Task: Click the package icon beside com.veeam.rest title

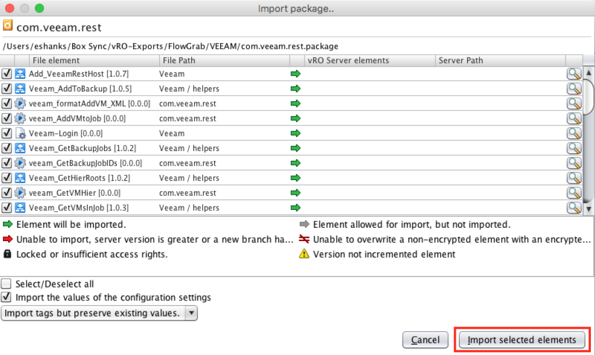Action: tap(8, 26)
